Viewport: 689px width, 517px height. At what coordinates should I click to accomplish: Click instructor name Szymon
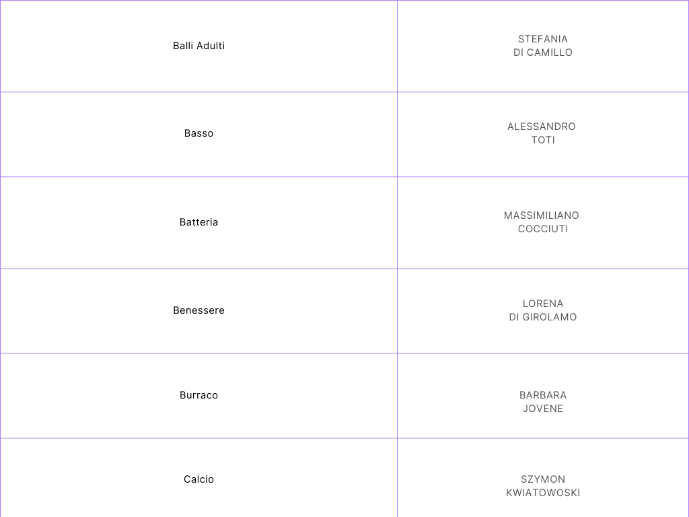543,479
